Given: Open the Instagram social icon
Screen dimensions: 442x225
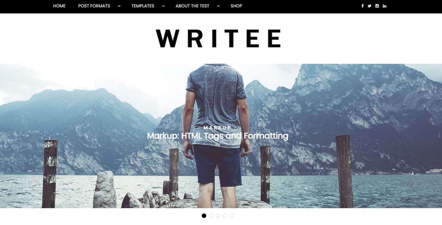Looking at the screenshot, I should (x=377, y=6).
